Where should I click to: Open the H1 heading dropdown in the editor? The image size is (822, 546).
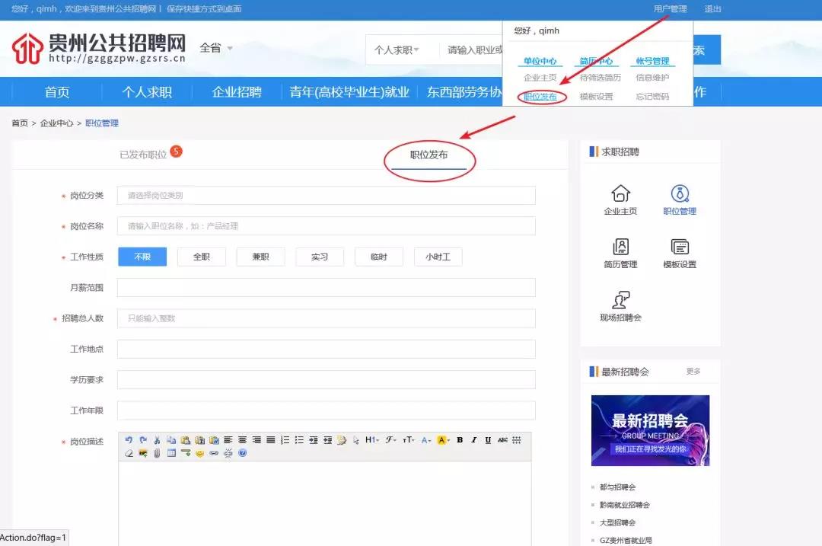pos(373,439)
